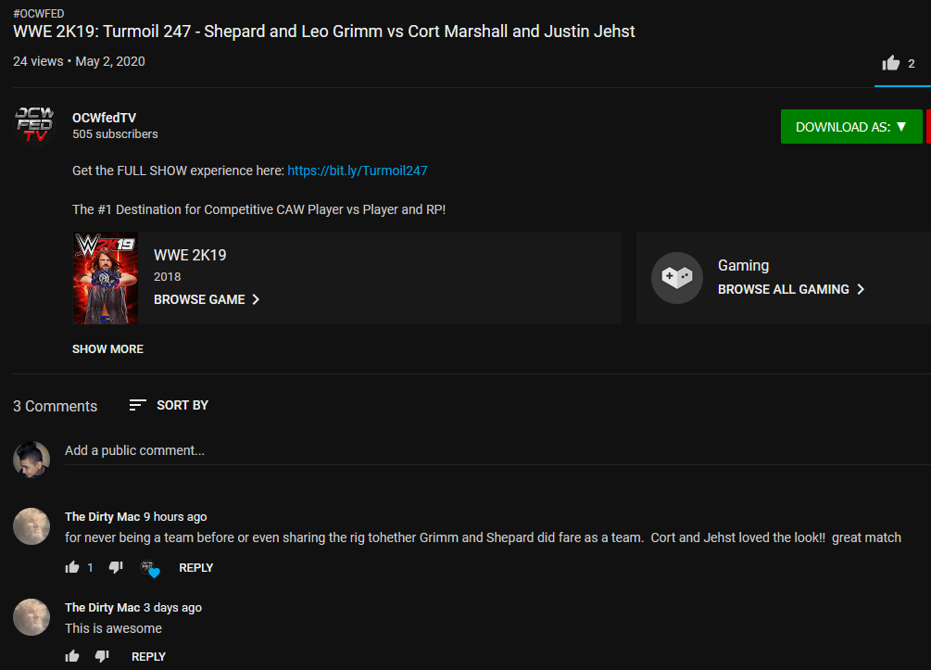The image size is (931, 670).
Task: Click the #OCWFED hashtag
Action: [x=39, y=13]
